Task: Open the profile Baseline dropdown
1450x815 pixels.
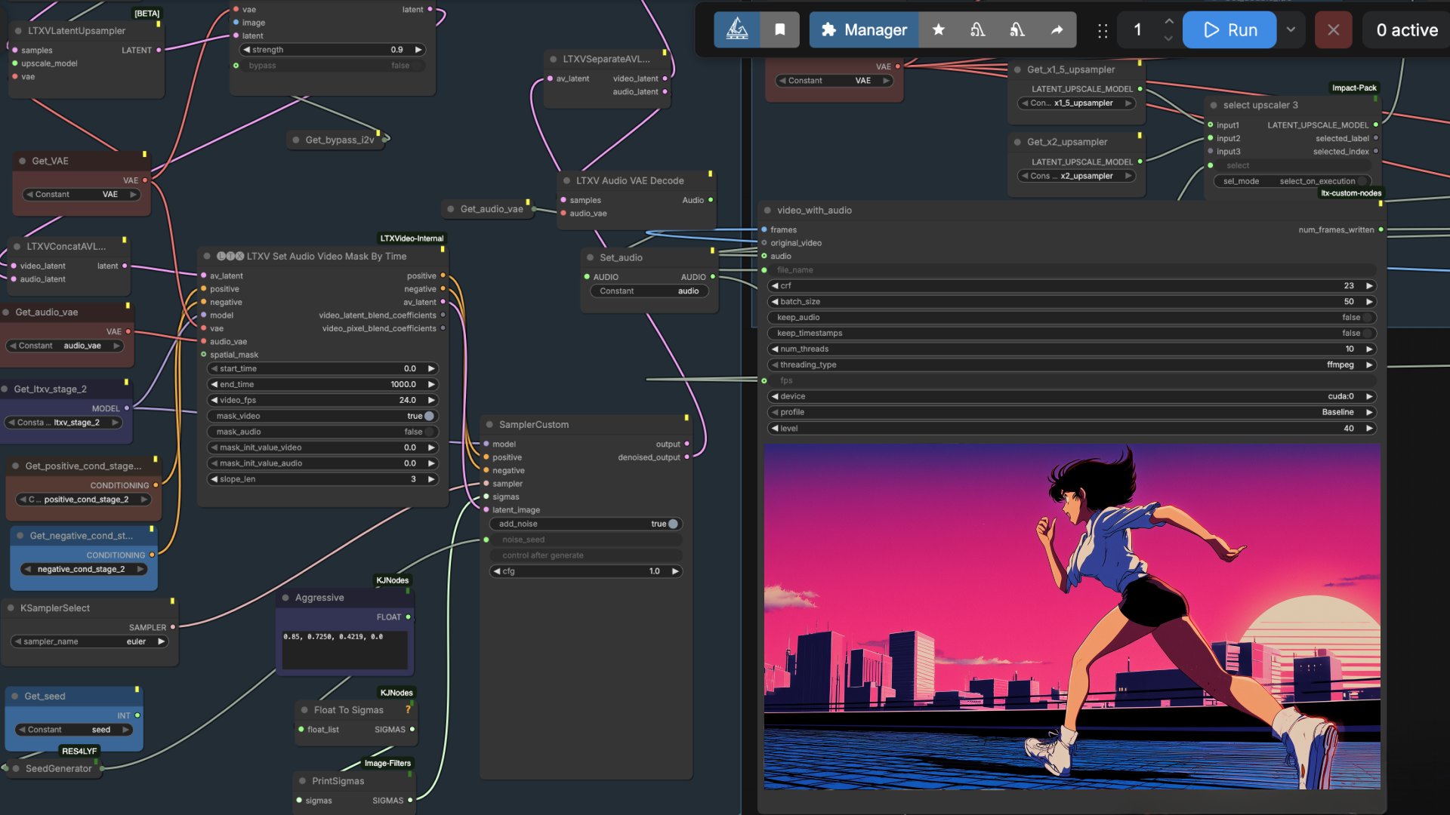Action: [1072, 413]
